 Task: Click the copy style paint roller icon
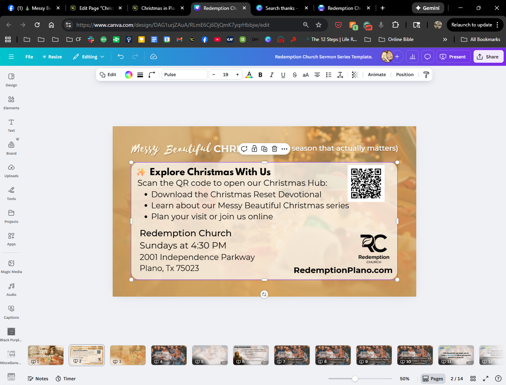pos(426,75)
